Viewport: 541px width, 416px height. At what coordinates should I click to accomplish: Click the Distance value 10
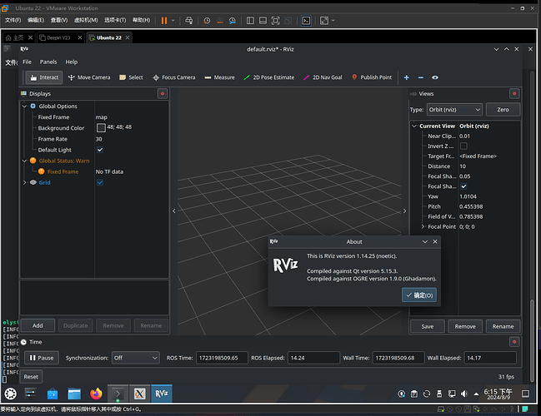(x=463, y=166)
